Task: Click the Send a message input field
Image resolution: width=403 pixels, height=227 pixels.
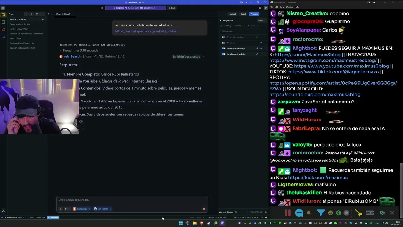Action: pos(132,200)
